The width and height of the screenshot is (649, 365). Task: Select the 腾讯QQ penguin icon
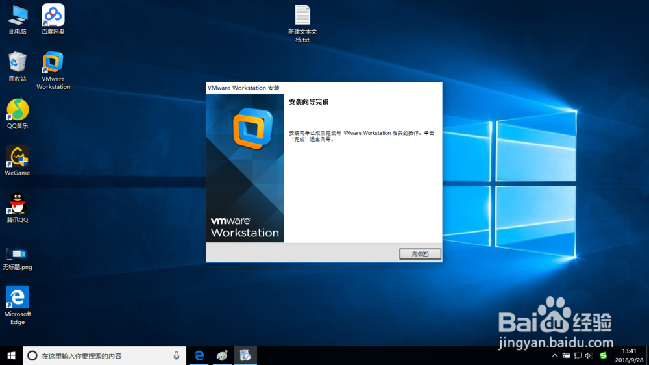pyautogui.click(x=18, y=208)
